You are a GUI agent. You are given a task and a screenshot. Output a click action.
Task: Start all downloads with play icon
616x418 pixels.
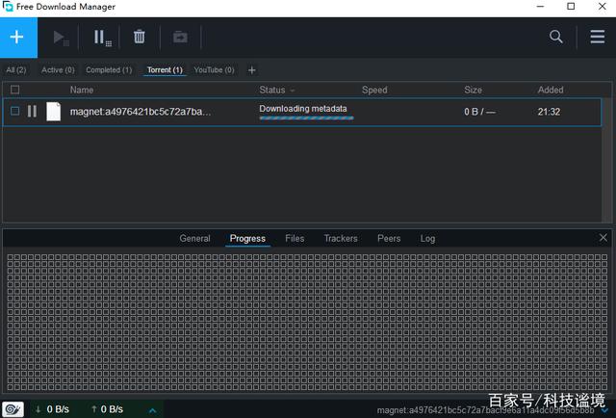tap(61, 38)
